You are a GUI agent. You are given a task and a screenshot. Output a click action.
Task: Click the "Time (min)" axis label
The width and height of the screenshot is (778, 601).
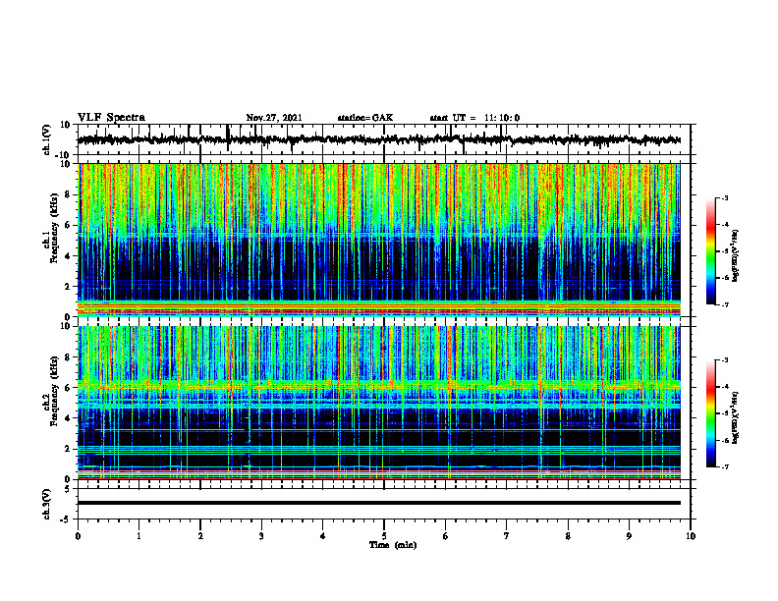click(393, 545)
